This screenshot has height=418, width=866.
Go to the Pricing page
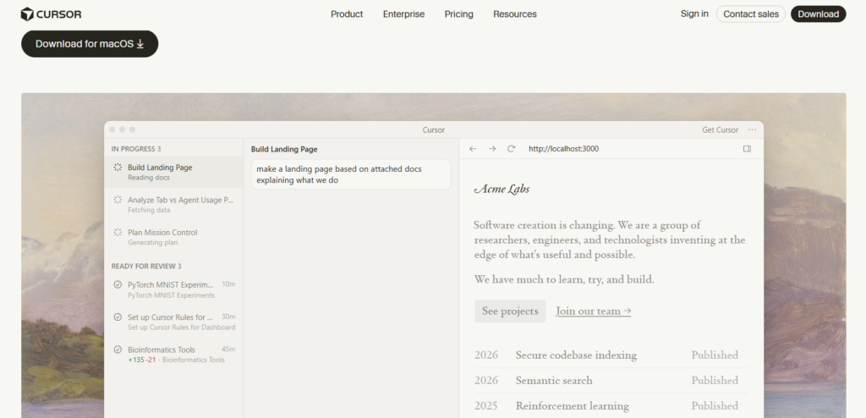tap(459, 14)
